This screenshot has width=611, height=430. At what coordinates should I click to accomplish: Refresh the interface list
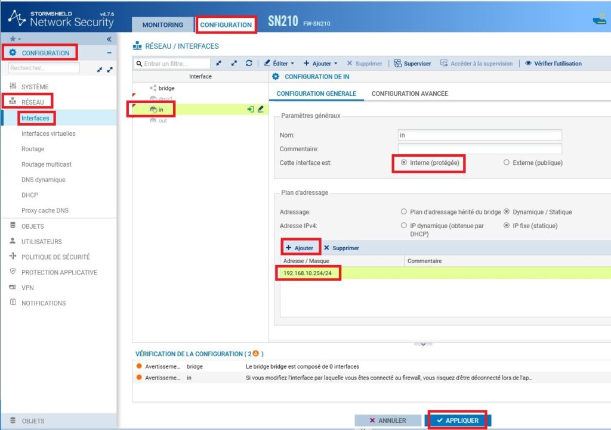click(249, 63)
